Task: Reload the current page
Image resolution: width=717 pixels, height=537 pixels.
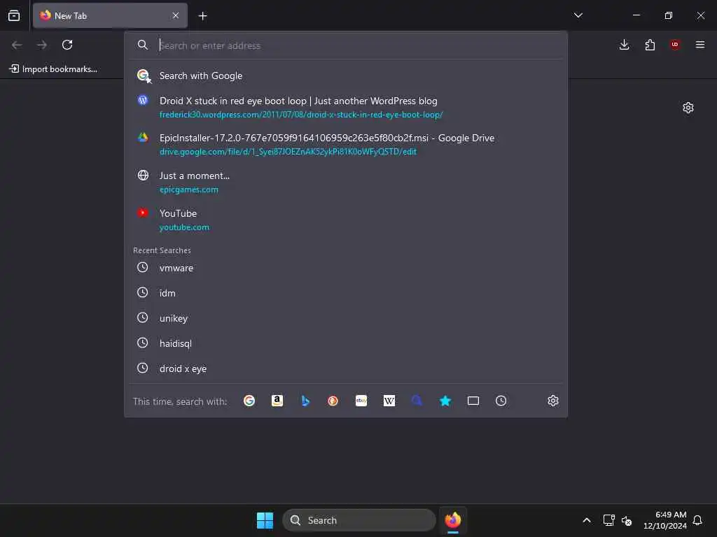Action: point(67,45)
